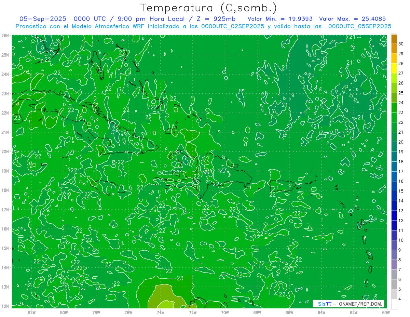The width and height of the screenshot is (410, 317).
Task: Click the '12N' latitude axis label
Action: (5, 306)
